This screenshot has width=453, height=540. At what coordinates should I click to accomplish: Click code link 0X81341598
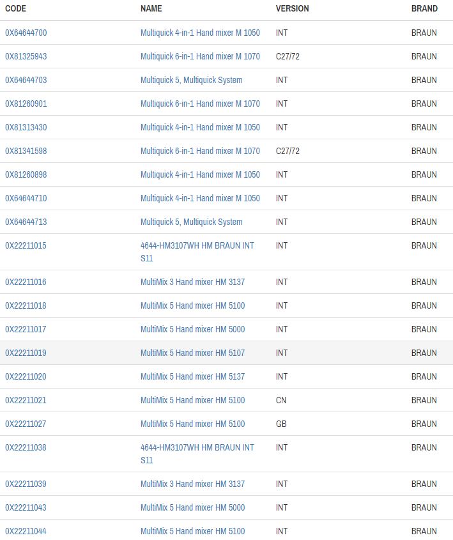pyautogui.click(x=26, y=151)
